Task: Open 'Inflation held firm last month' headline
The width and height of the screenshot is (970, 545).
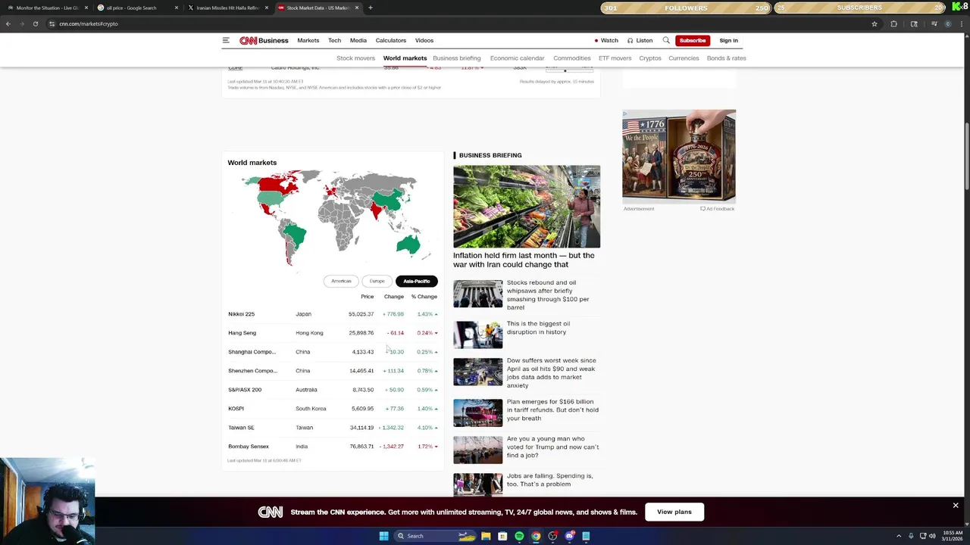Action: point(524,260)
